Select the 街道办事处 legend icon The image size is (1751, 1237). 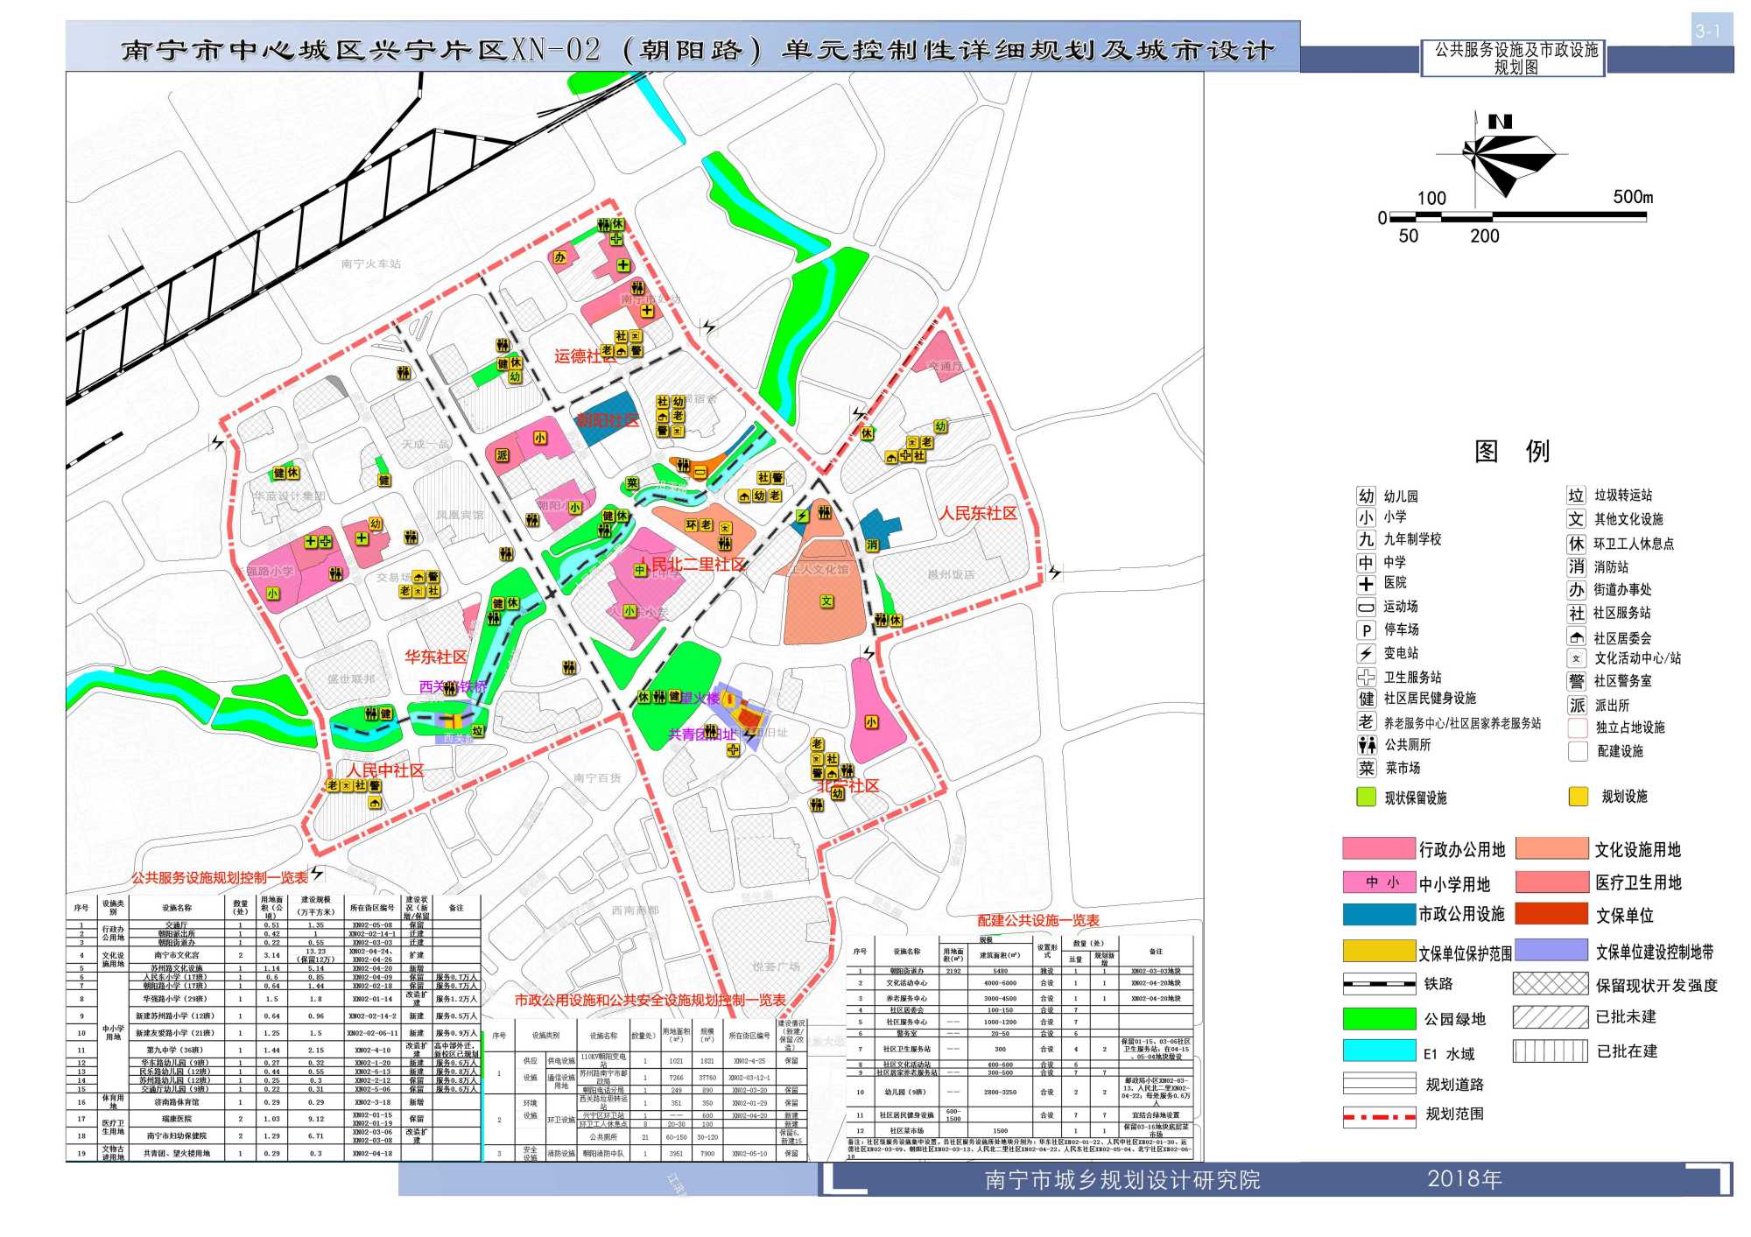point(1576,590)
